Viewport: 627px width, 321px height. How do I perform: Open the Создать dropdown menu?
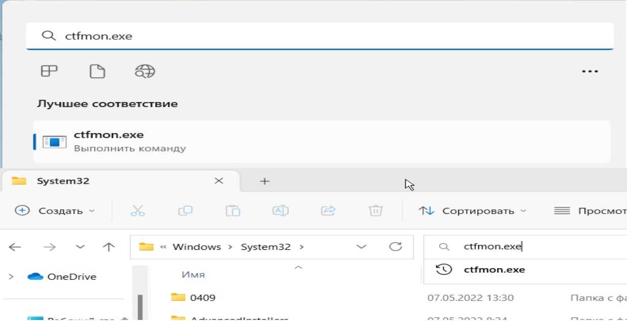pos(55,211)
